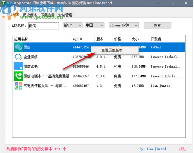
Task: Click the green phone icon of 微信电话本
Action: click(x=18, y=76)
